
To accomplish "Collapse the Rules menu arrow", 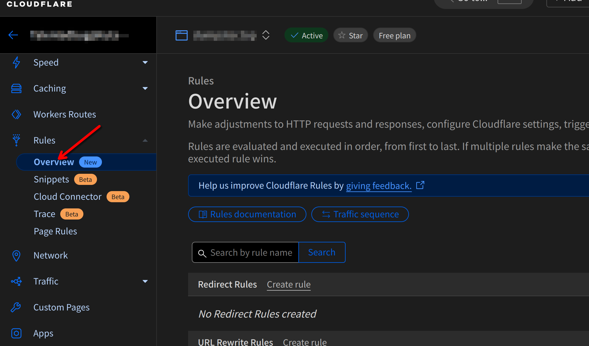I will (145, 140).
